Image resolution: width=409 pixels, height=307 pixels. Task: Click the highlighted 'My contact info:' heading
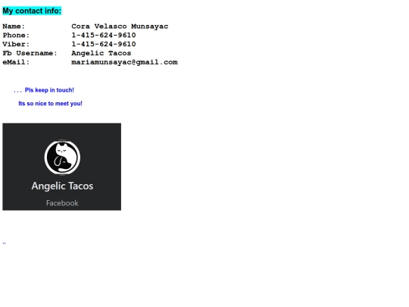(32, 11)
